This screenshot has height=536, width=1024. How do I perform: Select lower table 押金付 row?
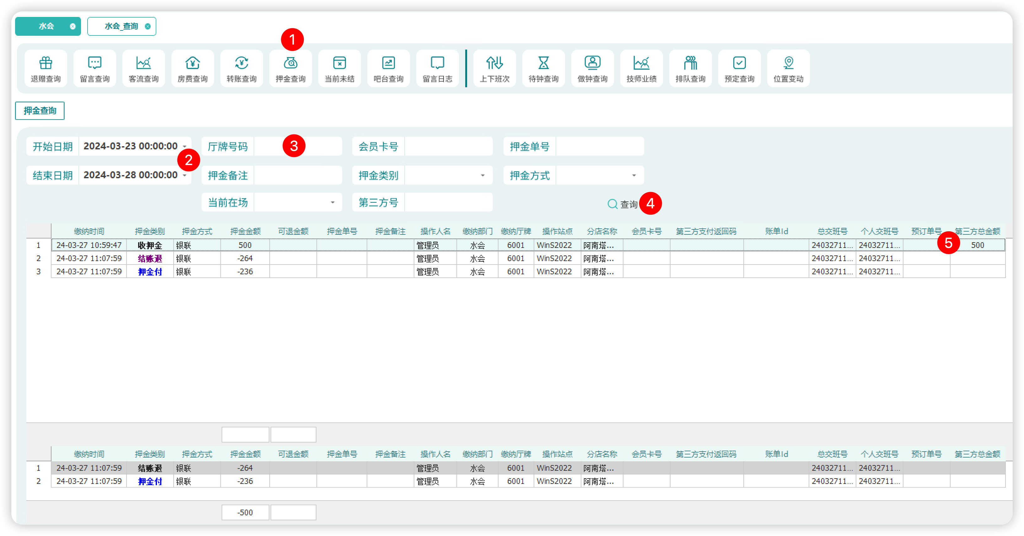(x=528, y=481)
